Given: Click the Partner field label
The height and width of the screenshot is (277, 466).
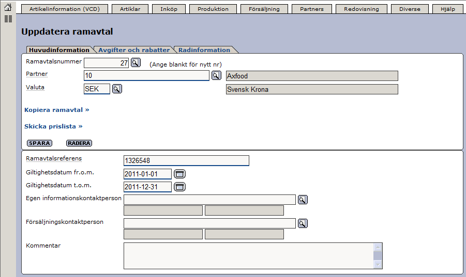Looking at the screenshot, I should tap(37, 74).
